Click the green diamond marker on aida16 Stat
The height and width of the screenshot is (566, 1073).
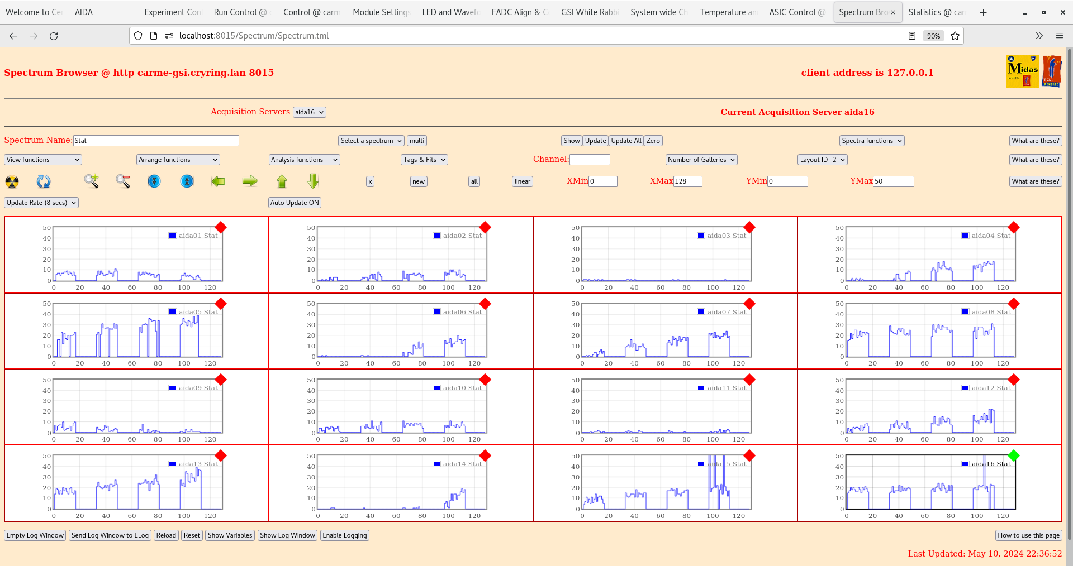(1013, 455)
